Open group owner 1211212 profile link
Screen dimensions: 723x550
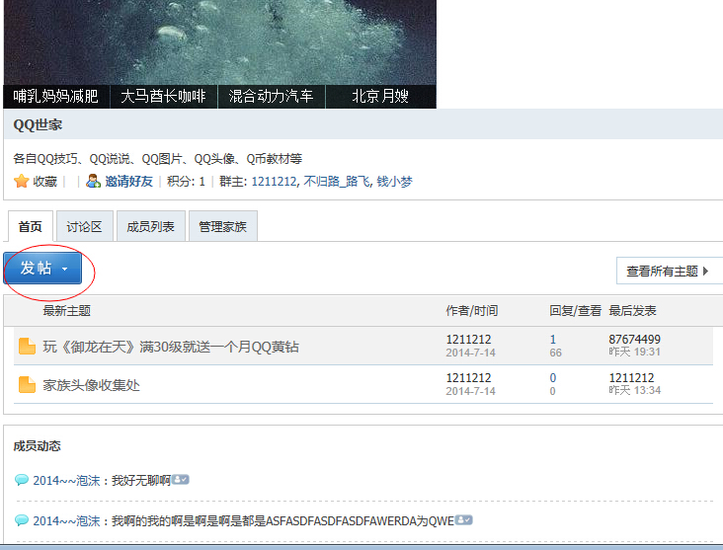coord(274,182)
